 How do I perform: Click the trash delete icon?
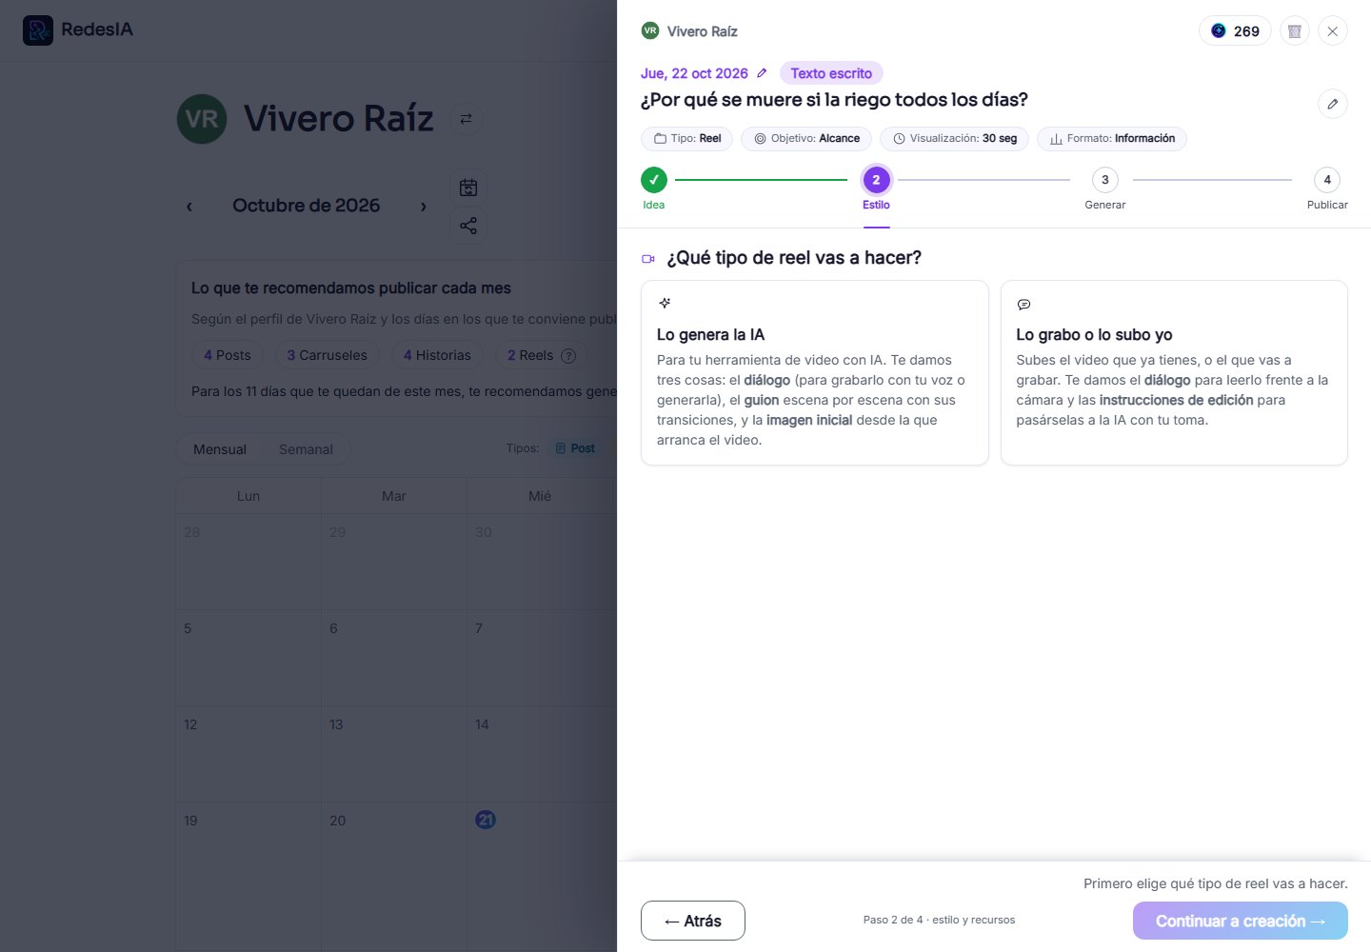coord(1295,31)
